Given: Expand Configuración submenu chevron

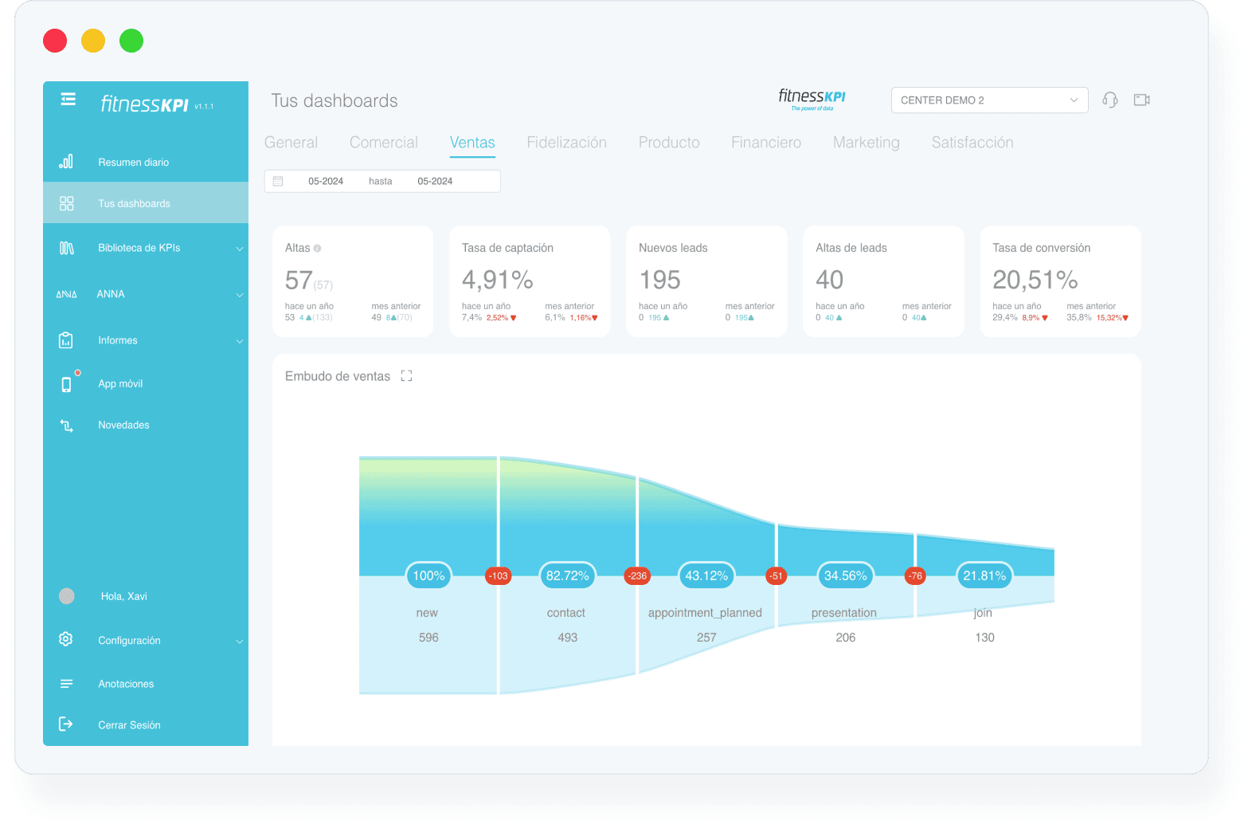Looking at the screenshot, I should tap(239, 641).
